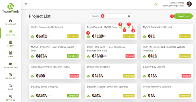Image resolution: width=196 pixels, height=102 pixels.
Task: Open POSH One Page HTML5 Responsive title
Action: (x=106, y=49)
